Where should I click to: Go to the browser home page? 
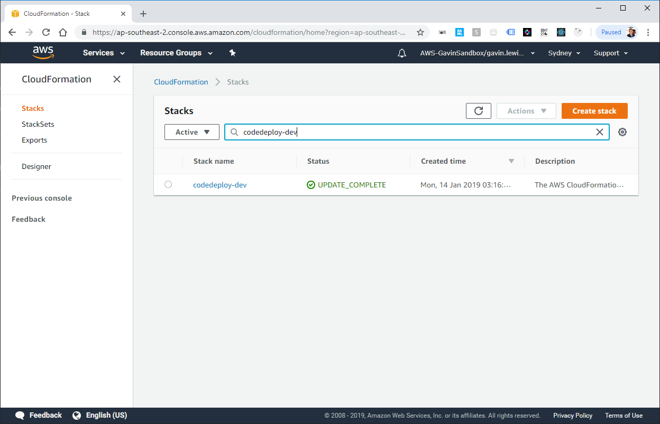(63, 32)
